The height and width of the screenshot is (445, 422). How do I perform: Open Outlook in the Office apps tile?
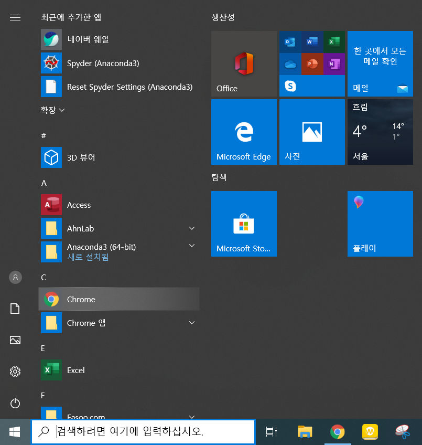click(x=290, y=42)
